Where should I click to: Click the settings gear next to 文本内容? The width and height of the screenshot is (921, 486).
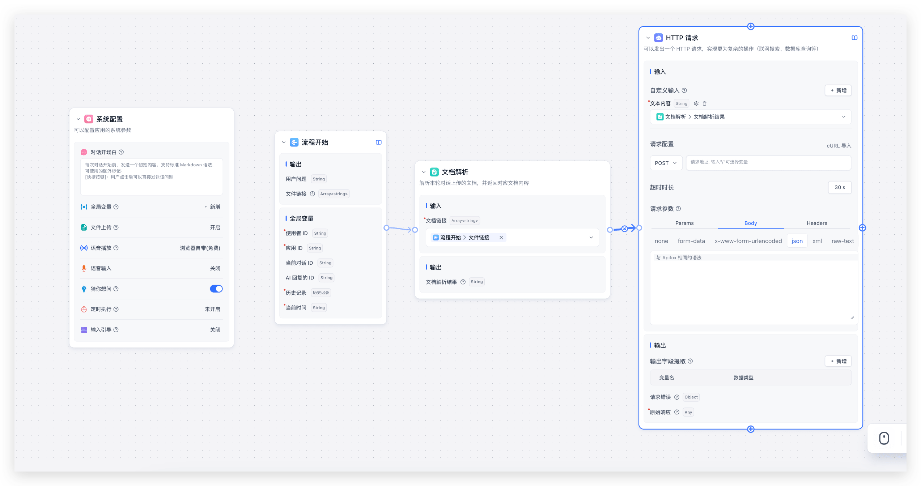(696, 103)
